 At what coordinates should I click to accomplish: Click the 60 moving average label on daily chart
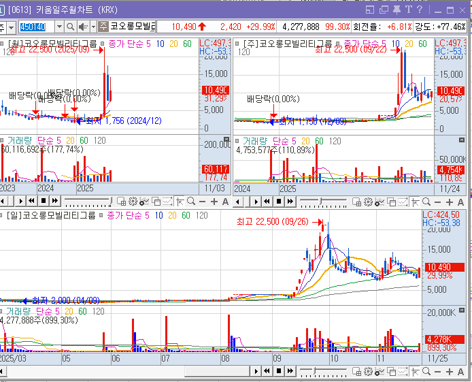pyautogui.click(x=186, y=215)
